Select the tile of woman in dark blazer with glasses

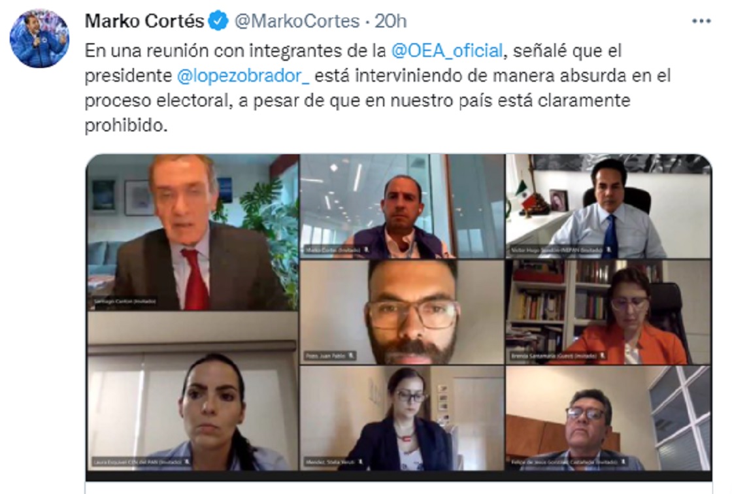pyautogui.click(x=403, y=418)
